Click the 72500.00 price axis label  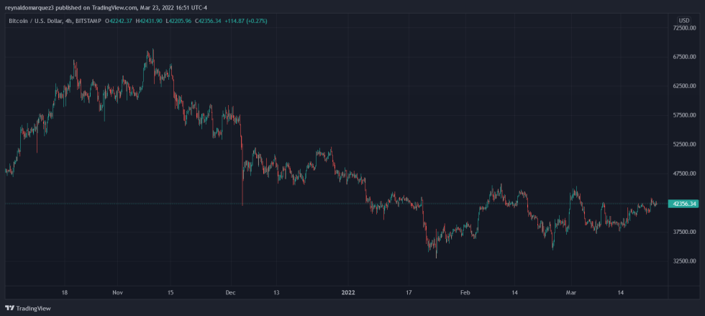684,28
